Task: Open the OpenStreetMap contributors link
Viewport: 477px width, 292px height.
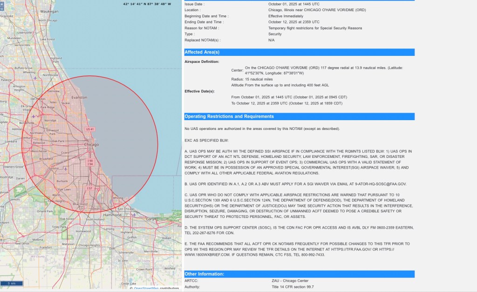Action: tap(147, 288)
